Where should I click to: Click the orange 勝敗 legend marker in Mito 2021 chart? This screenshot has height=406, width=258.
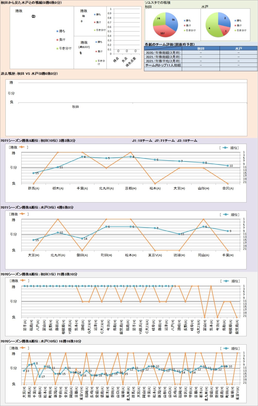(22, 214)
